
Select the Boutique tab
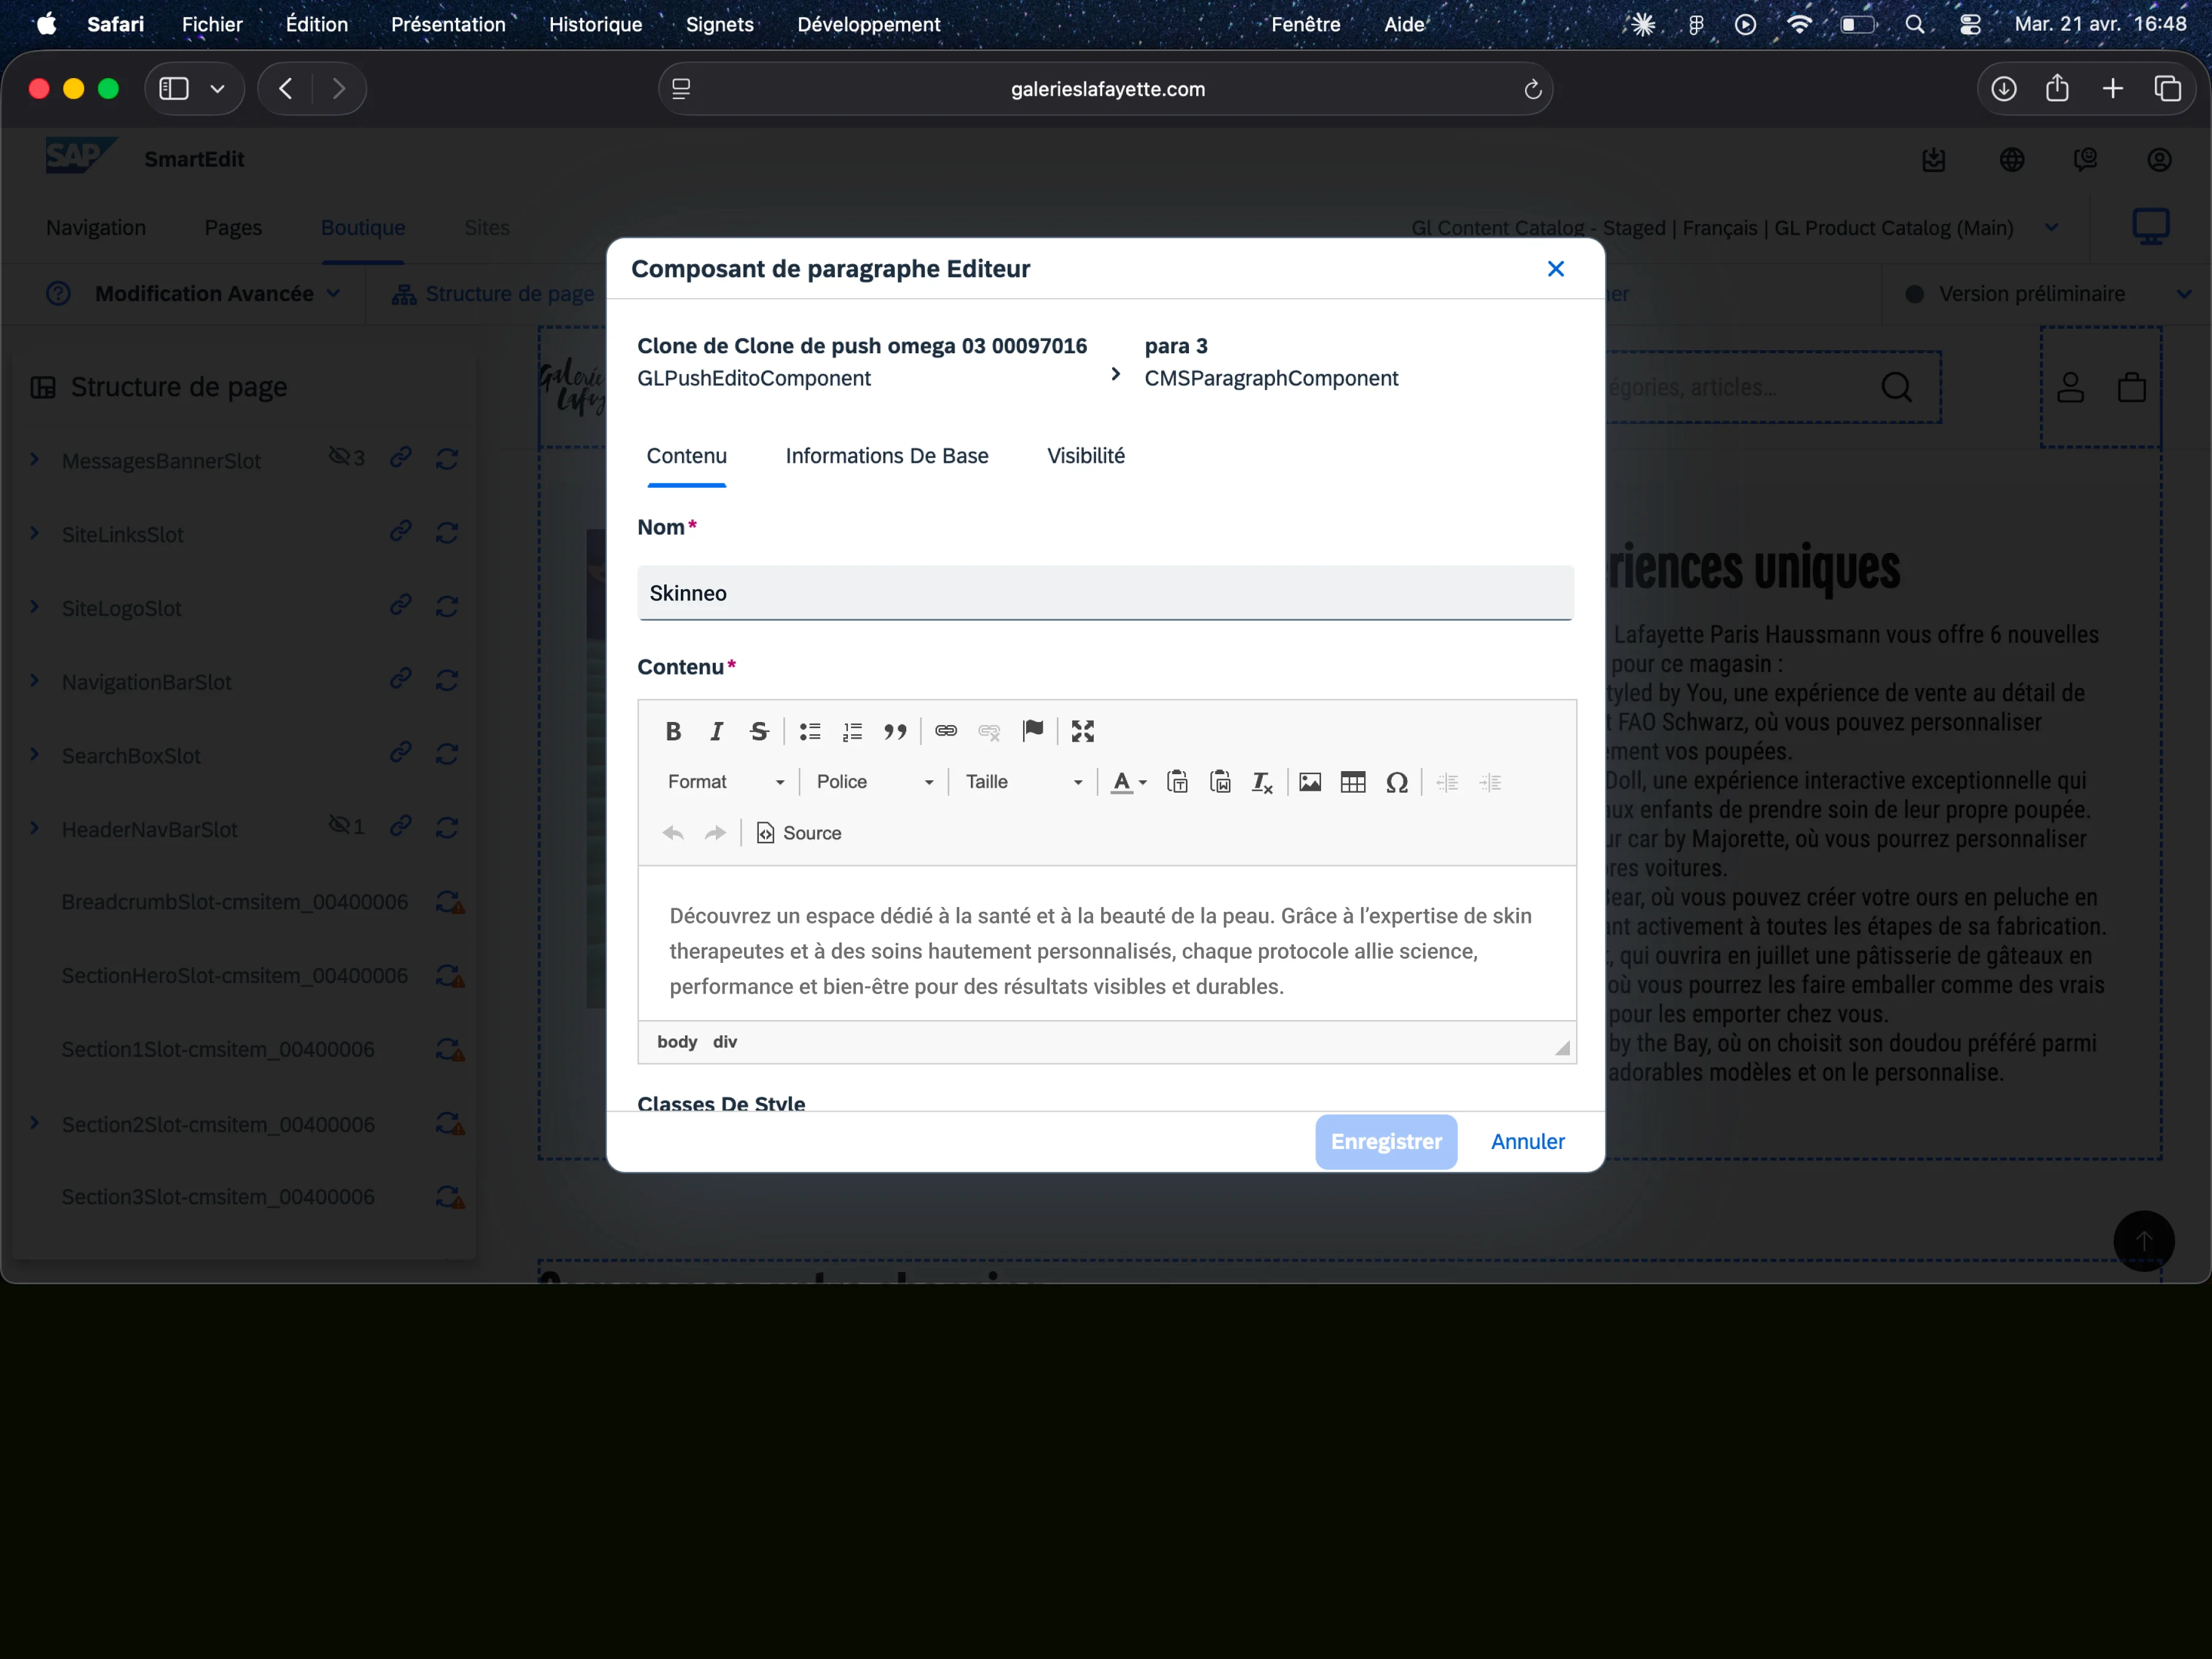pos(363,228)
